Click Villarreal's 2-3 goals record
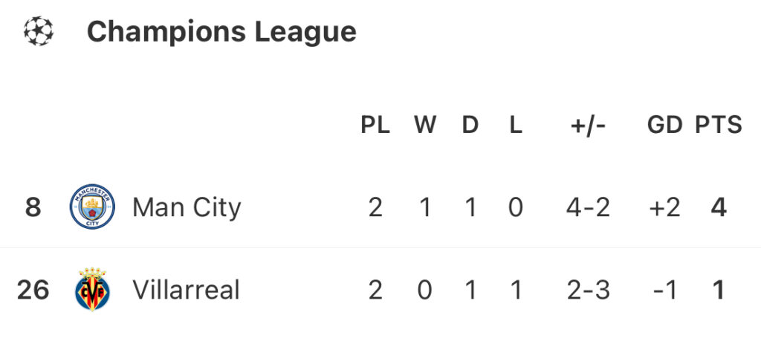 (x=589, y=289)
